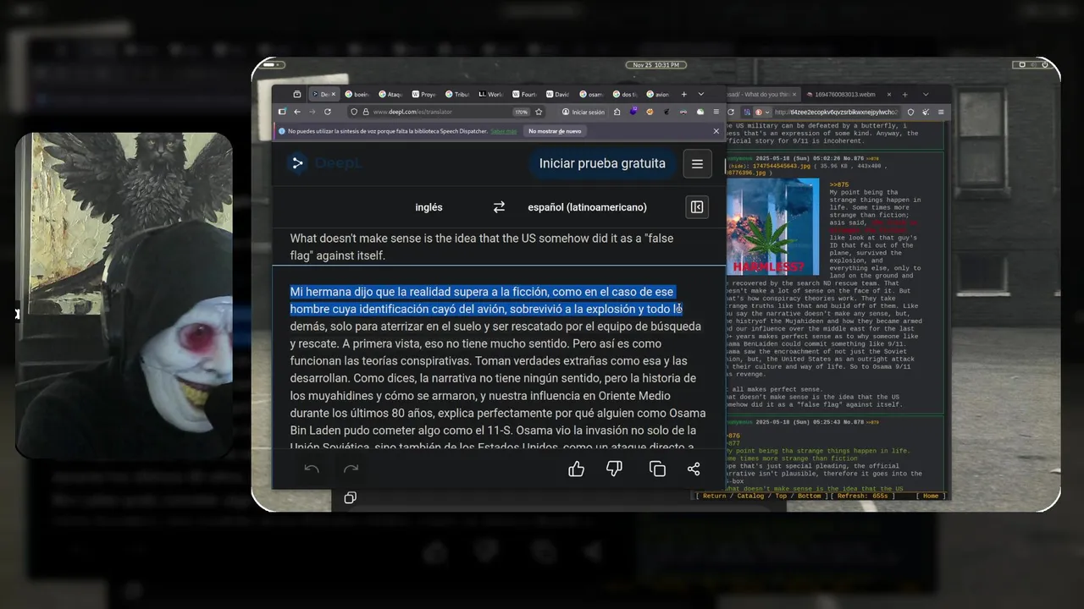Switch to the osama tab
Image resolution: width=1084 pixels, height=609 pixels.
pos(591,95)
